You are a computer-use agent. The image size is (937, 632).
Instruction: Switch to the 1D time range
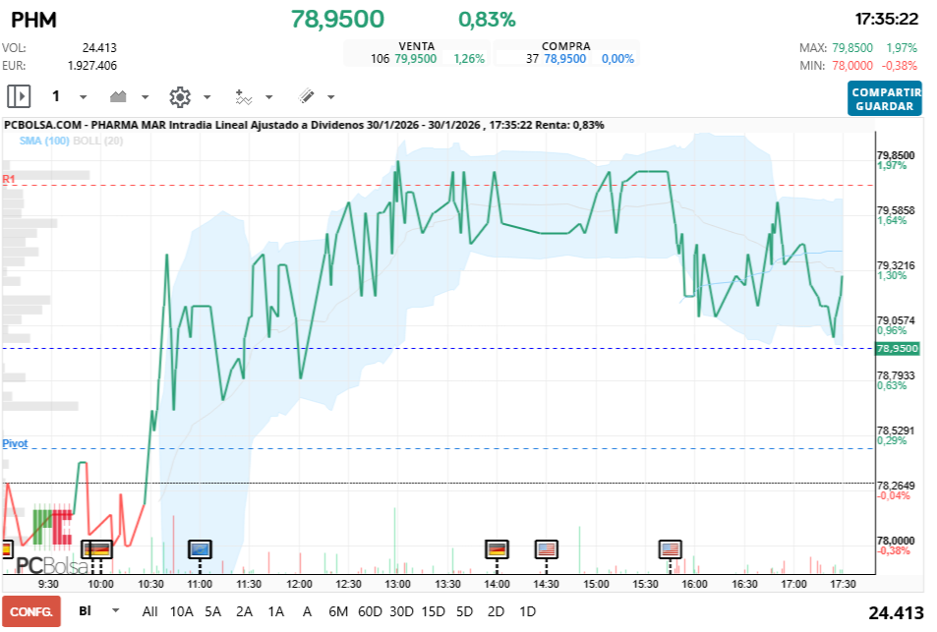click(x=527, y=611)
